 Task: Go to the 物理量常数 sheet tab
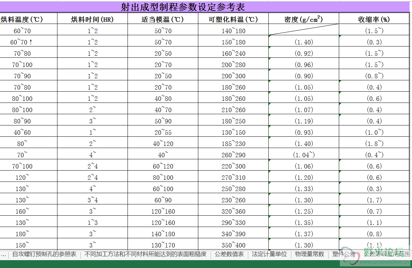310,254
